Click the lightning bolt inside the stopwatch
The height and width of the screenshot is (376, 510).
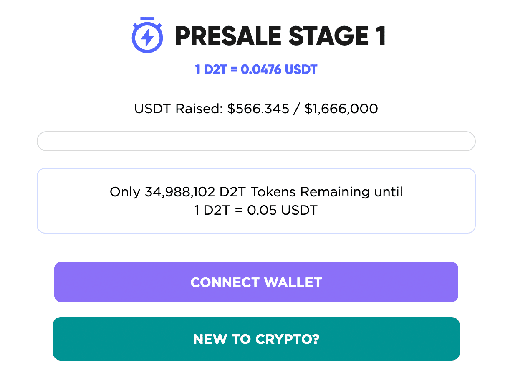(147, 38)
